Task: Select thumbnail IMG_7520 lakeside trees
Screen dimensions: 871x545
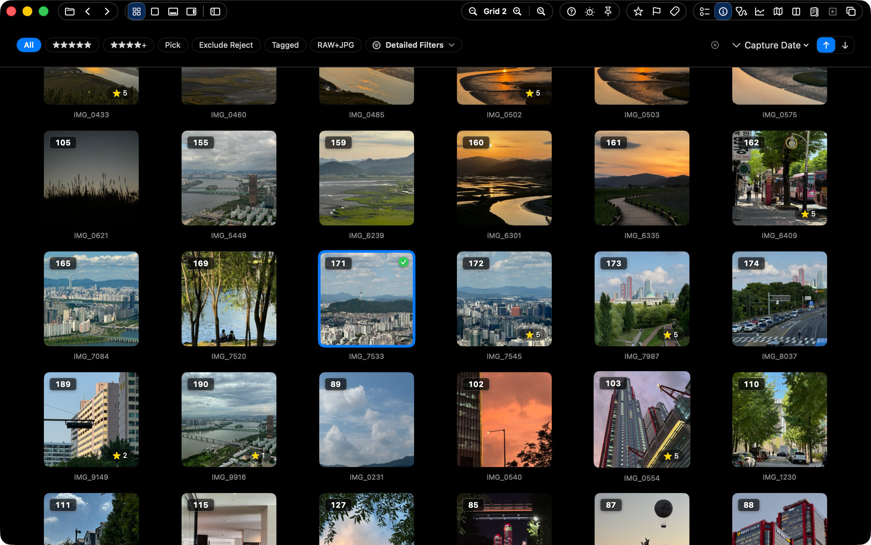Action: coord(229,299)
